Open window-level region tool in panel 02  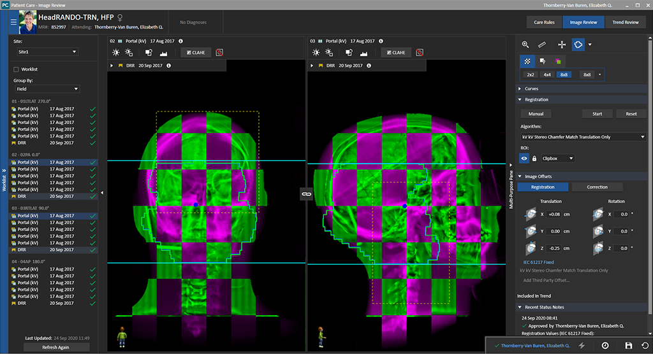click(129, 52)
